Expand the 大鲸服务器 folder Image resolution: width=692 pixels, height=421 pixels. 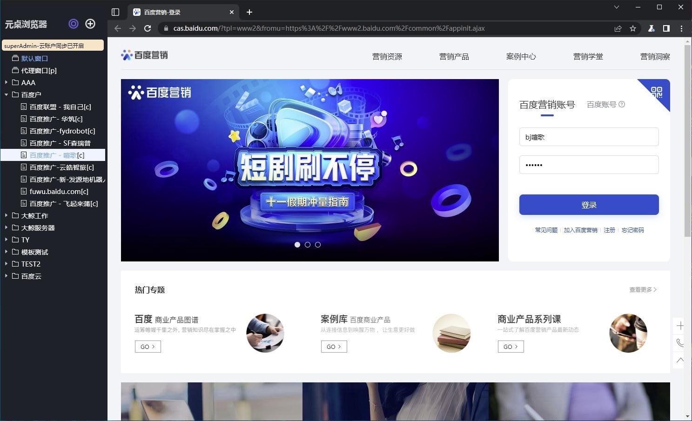coord(6,227)
